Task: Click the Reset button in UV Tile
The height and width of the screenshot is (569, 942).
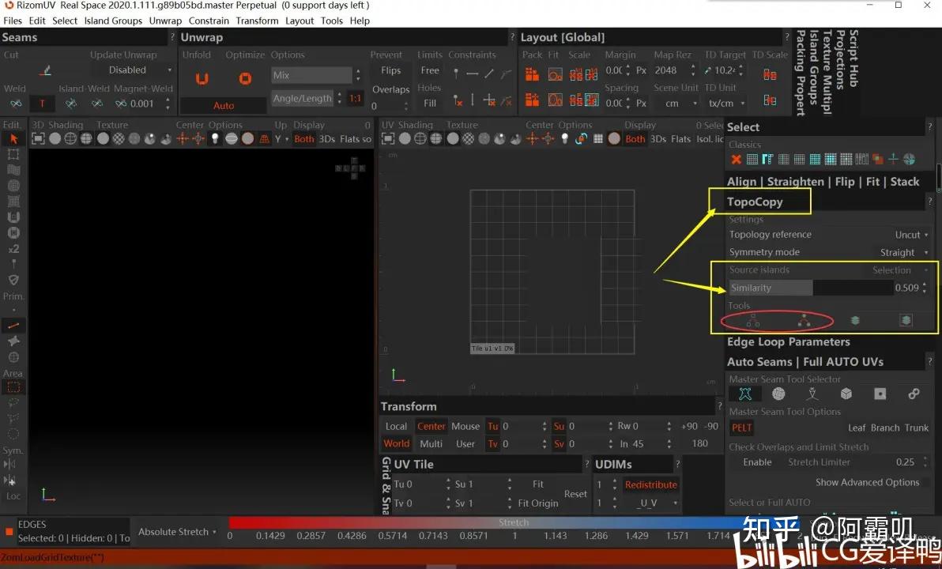Action: coord(575,494)
